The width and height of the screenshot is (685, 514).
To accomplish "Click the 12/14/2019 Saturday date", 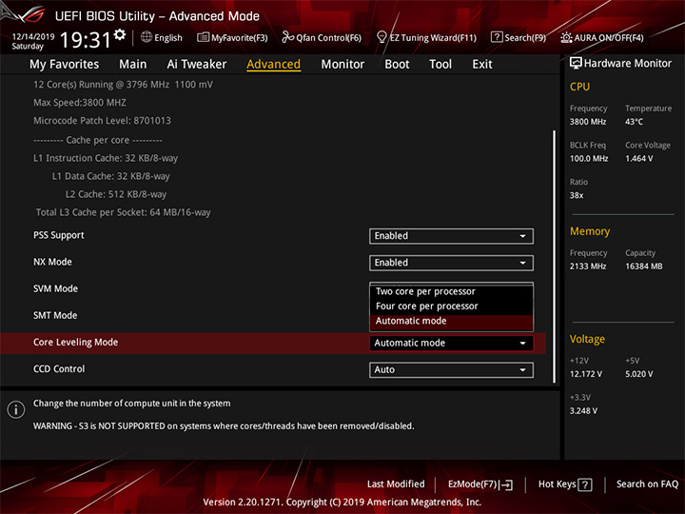I will point(33,42).
